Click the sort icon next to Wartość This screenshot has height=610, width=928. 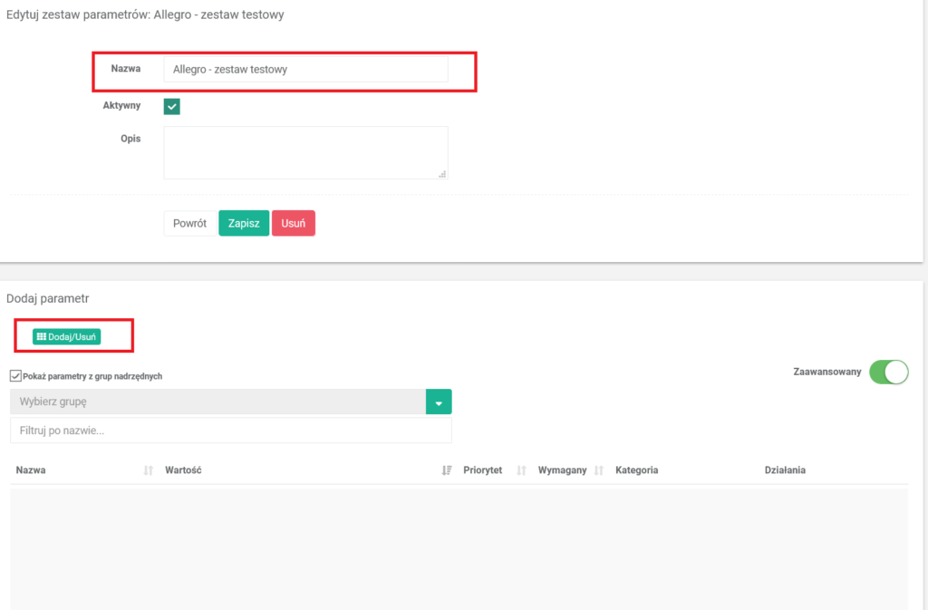point(447,470)
